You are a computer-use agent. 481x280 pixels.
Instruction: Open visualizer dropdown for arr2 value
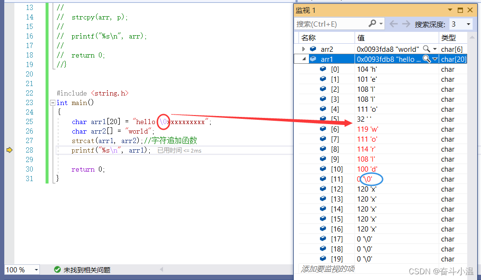(435, 49)
